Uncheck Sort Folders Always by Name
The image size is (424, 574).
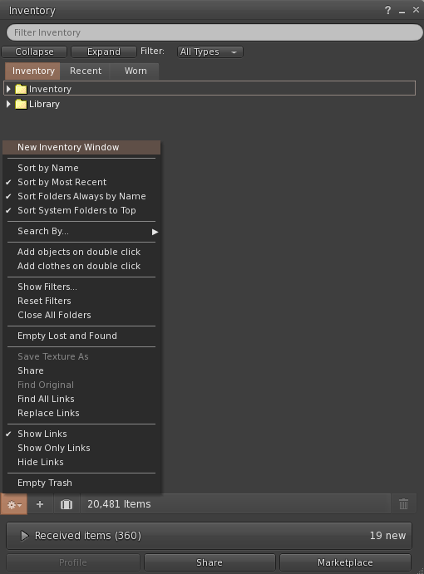point(81,196)
